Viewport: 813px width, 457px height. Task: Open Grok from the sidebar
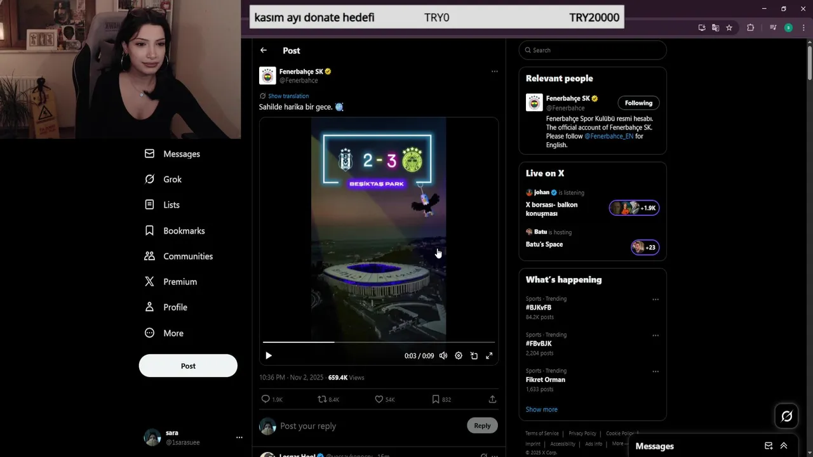point(163,179)
